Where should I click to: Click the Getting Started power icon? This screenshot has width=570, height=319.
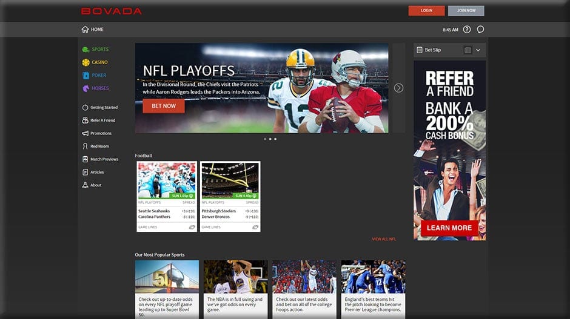point(85,107)
